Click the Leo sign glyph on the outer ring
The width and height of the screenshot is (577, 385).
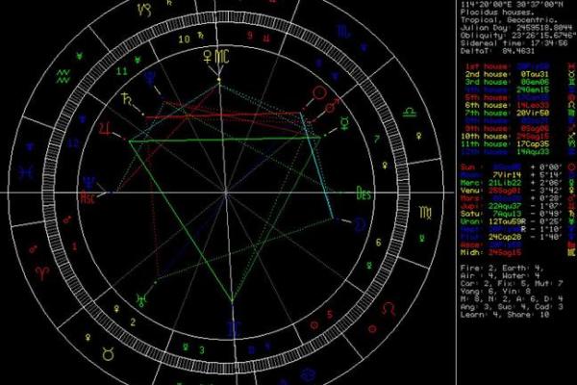(x=389, y=309)
